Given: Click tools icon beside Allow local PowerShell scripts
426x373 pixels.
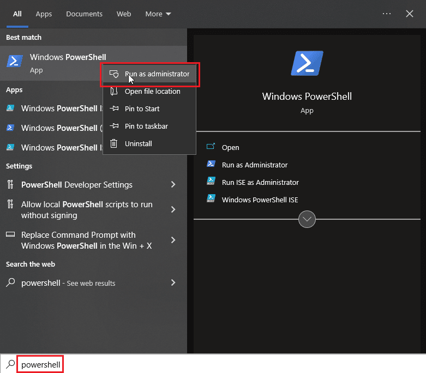Looking at the screenshot, I should (x=10, y=204).
